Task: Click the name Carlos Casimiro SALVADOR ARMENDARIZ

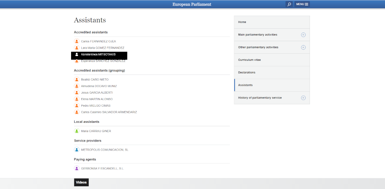Action: point(109,112)
